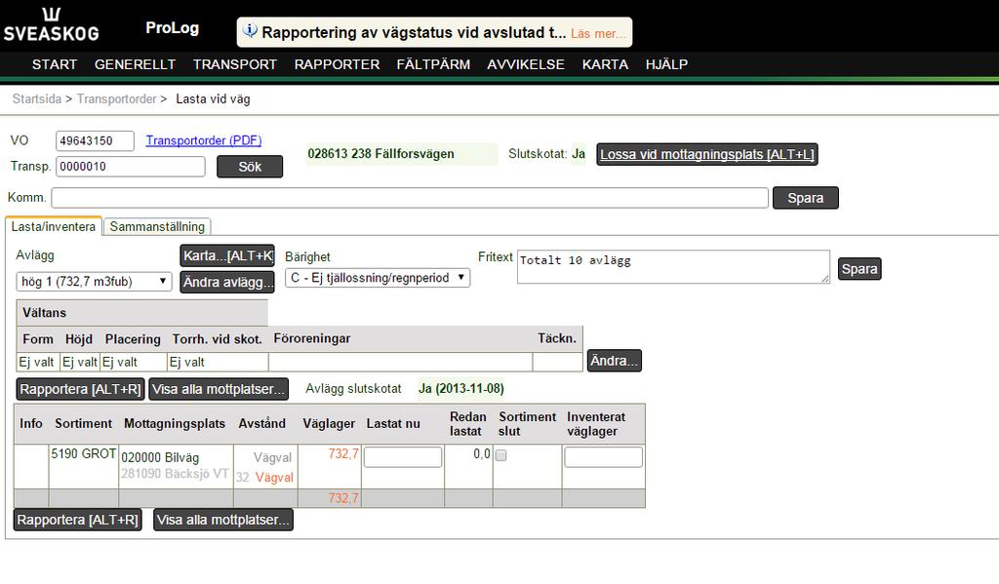The image size is (999, 584).
Task: Click the distance value 32 in Avstånd column
Action: click(242, 477)
